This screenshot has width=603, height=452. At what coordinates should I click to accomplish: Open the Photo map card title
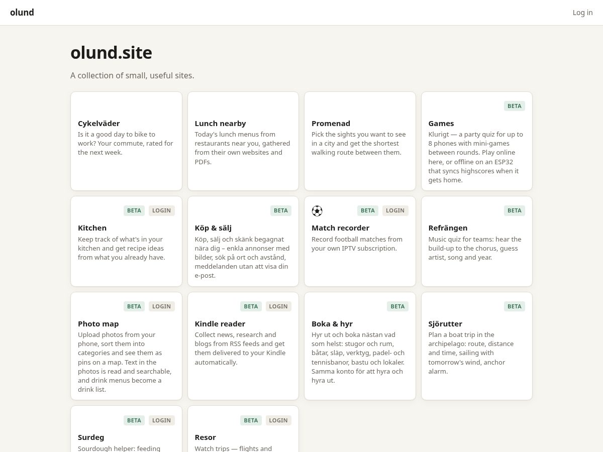coord(98,324)
